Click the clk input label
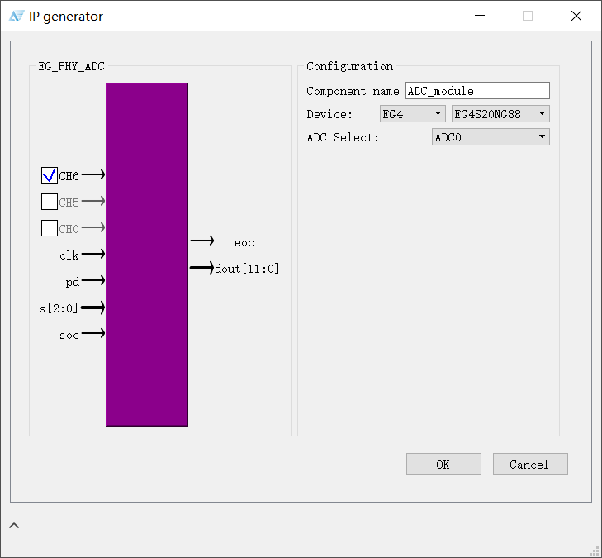The width and height of the screenshot is (602, 558). point(69,255)
